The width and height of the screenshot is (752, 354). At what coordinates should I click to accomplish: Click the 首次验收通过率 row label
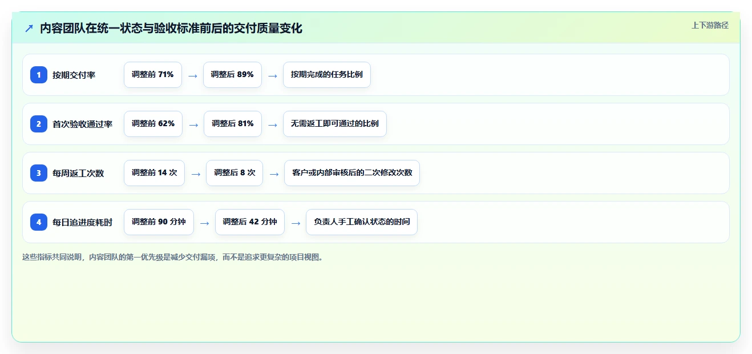[x=82, y=124]
